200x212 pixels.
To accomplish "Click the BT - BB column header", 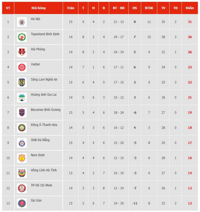I will point(118,8).
